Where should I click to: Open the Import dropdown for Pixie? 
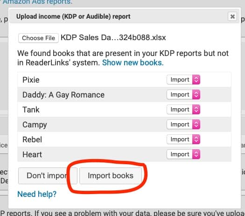(183, 80)
